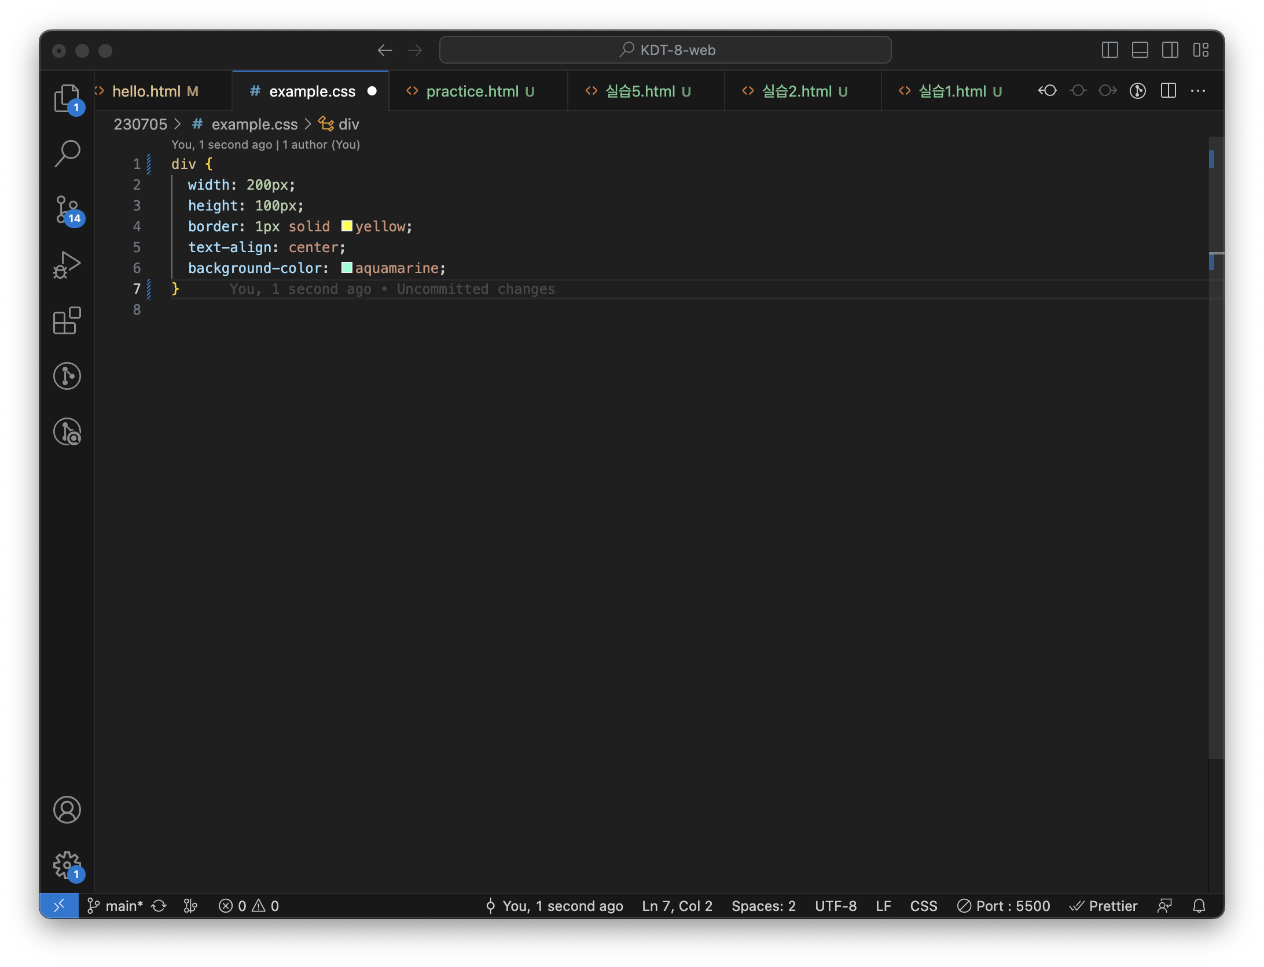This screenshot has height=967, width=1264.
Task: Change the Spaces: 2 indentation
Action: (x=763, y=906)
